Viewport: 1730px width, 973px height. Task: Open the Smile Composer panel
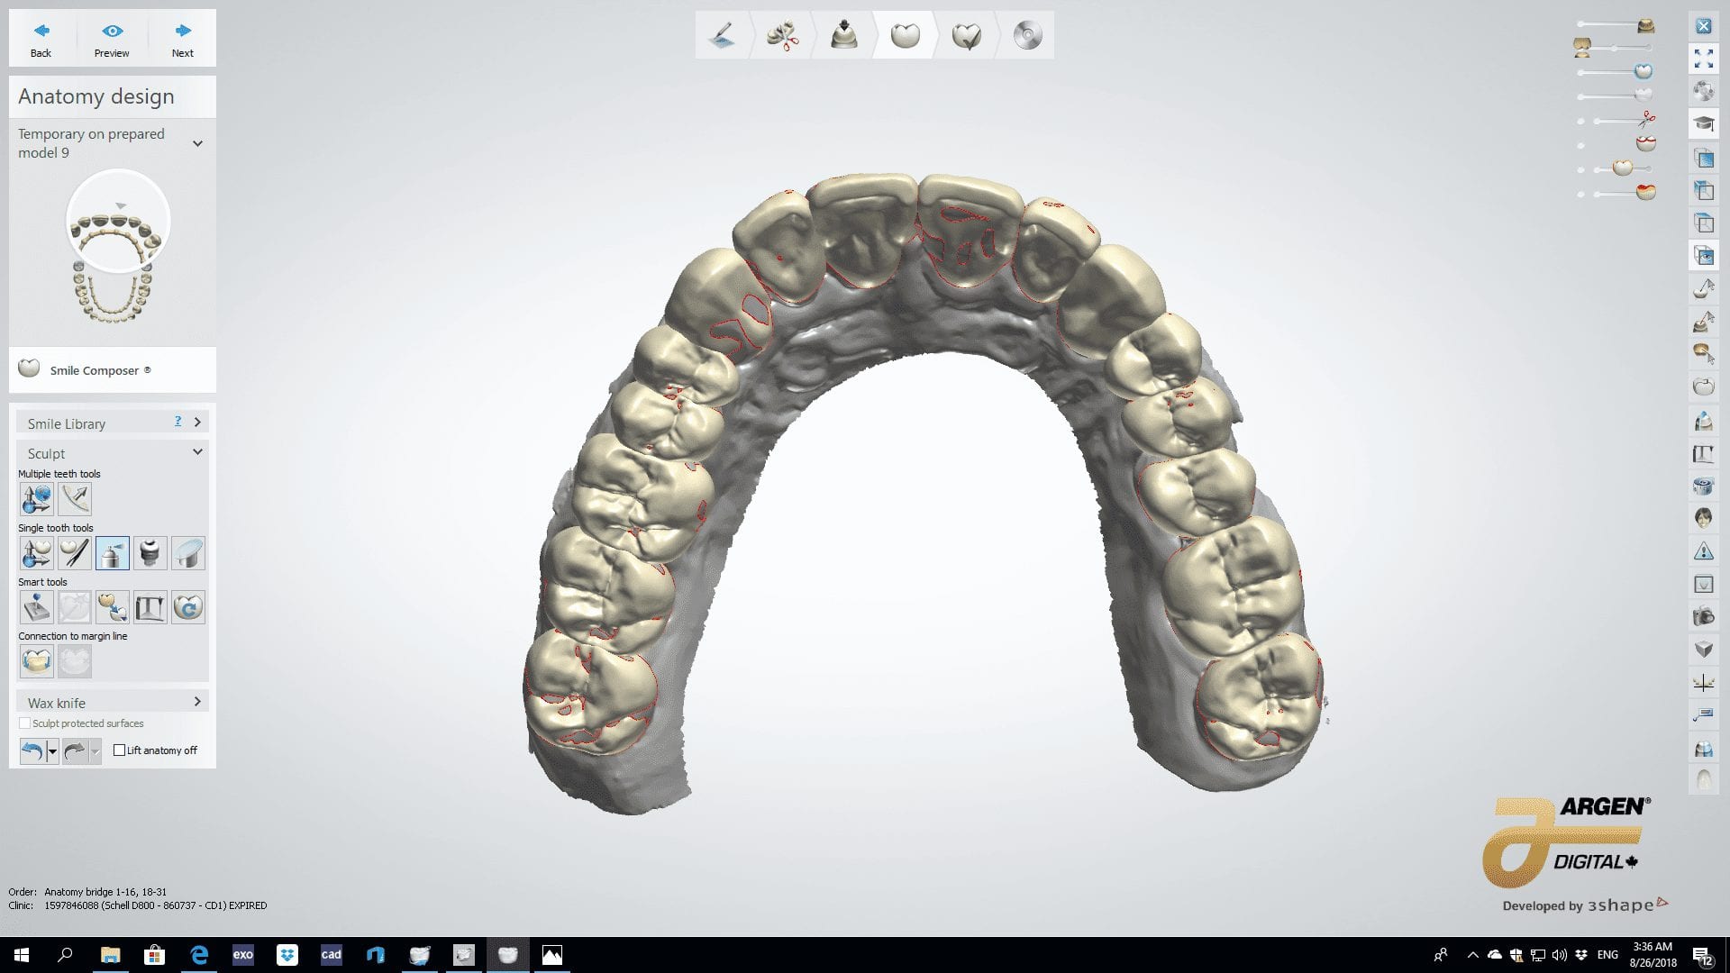pos(113,369)
